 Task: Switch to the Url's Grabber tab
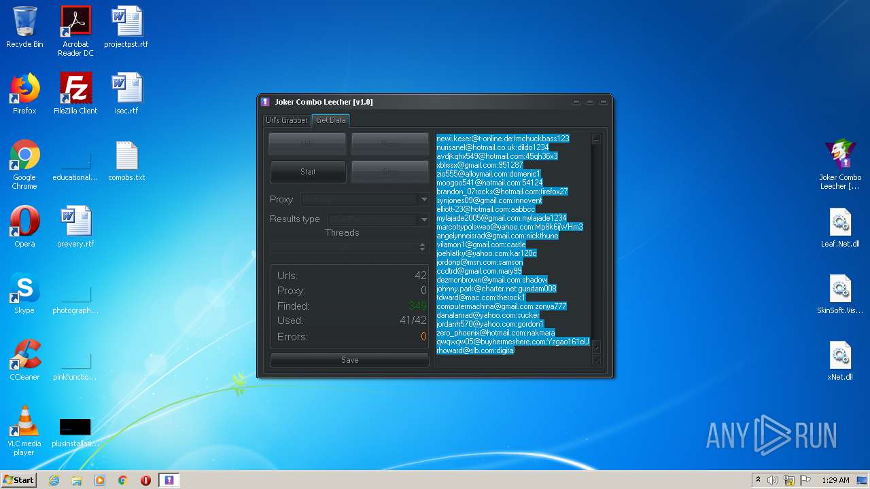(x=286, y=120)
